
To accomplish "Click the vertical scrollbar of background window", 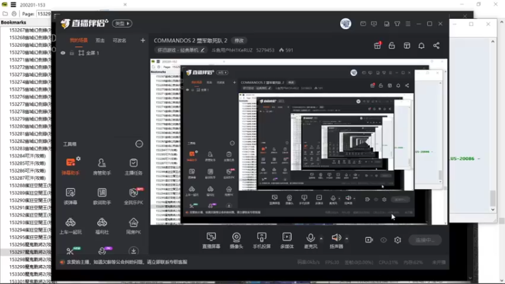I will tap(493, 126).
